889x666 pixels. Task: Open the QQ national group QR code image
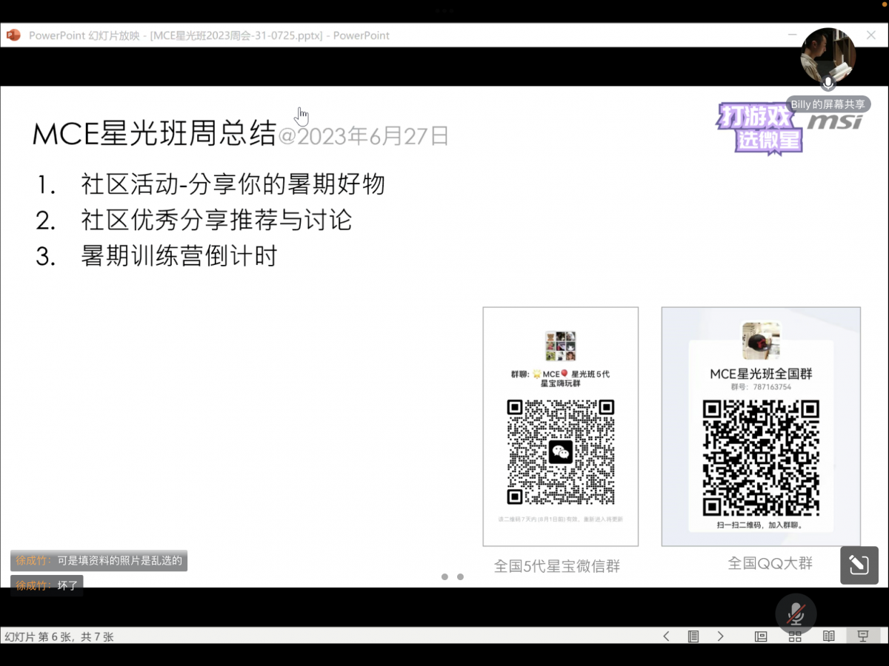point(761,458)
